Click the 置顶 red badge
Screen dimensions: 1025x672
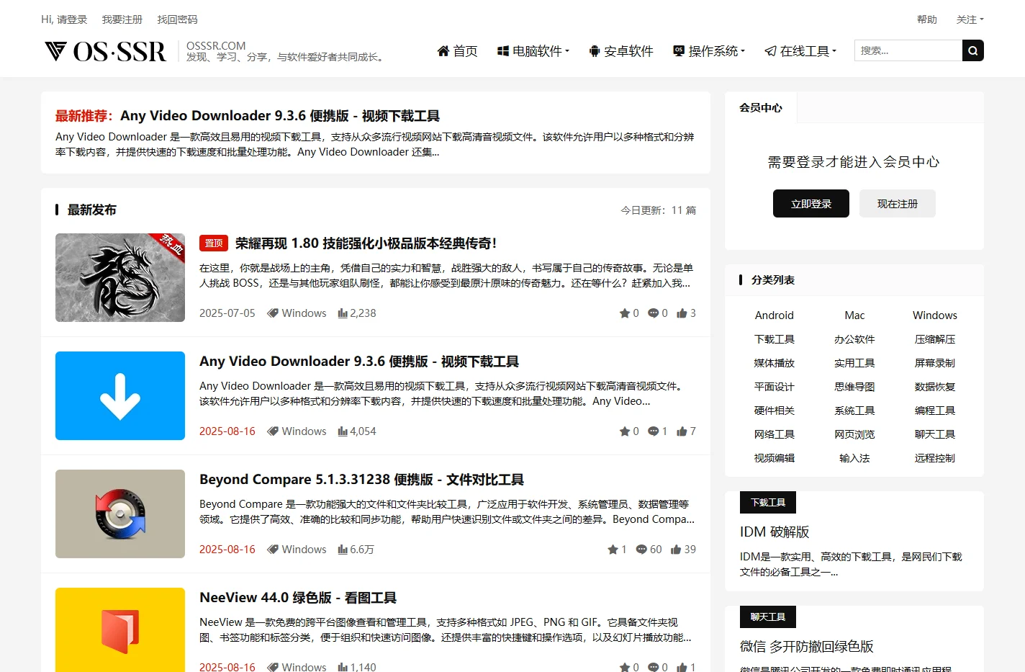214,243
